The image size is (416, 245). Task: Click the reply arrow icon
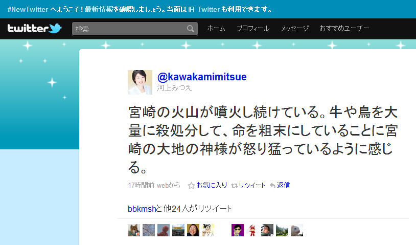pos(272,185)
